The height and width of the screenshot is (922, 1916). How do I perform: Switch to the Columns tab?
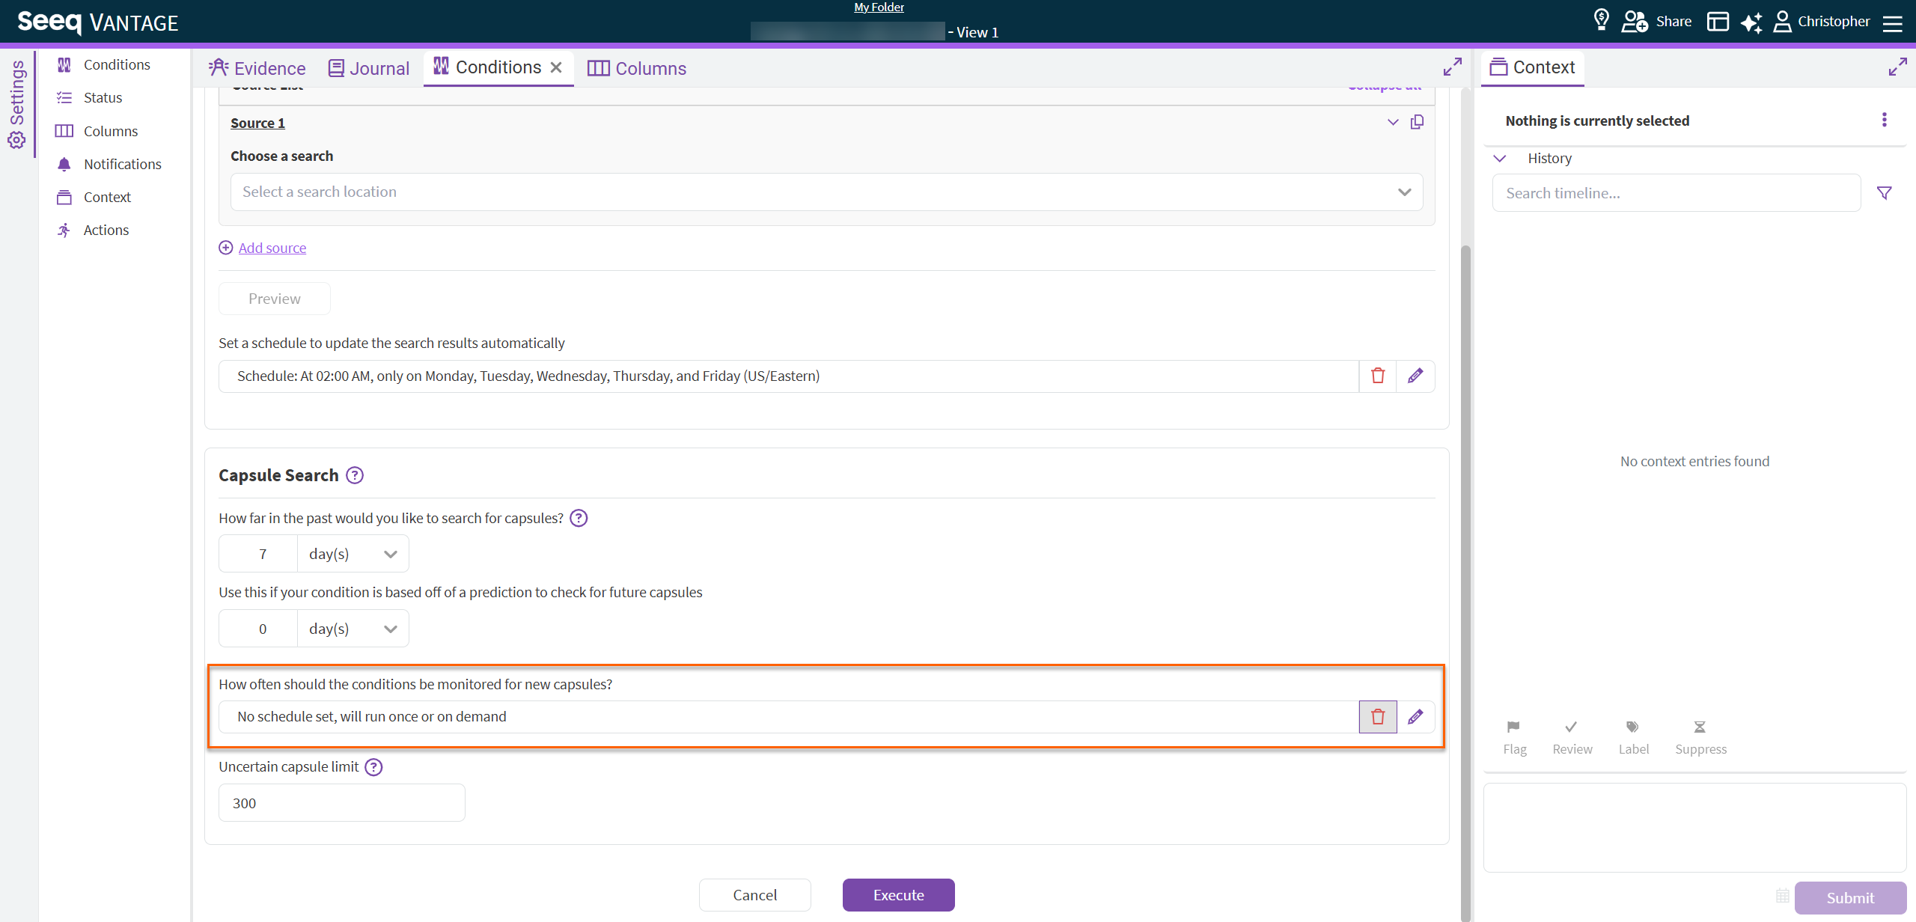(x=637, y=68)
